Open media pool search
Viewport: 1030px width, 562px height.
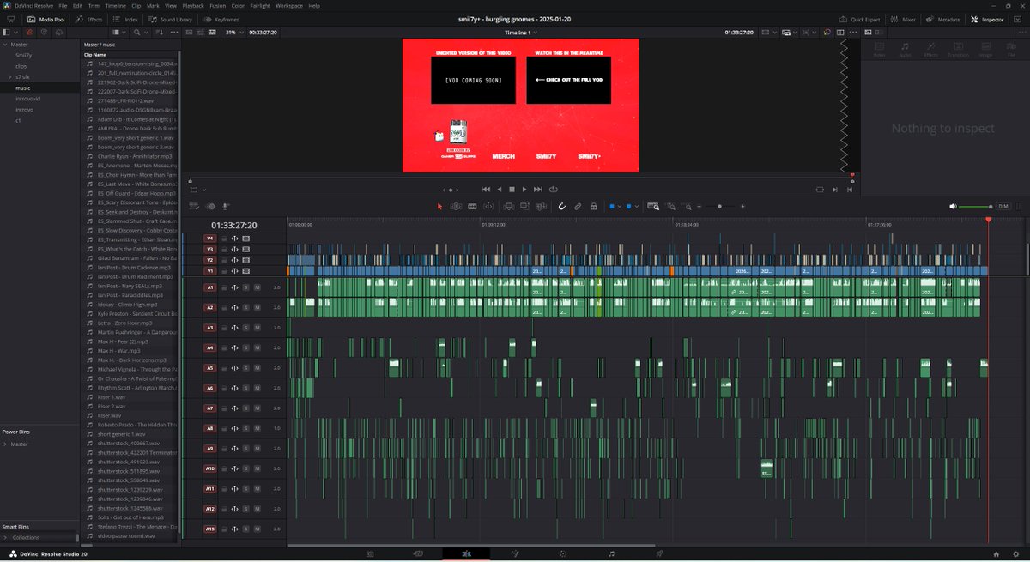(x=138, y=33)
